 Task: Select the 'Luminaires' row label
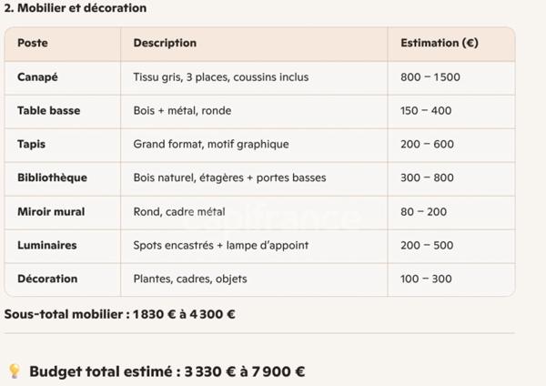coord(46,245)
